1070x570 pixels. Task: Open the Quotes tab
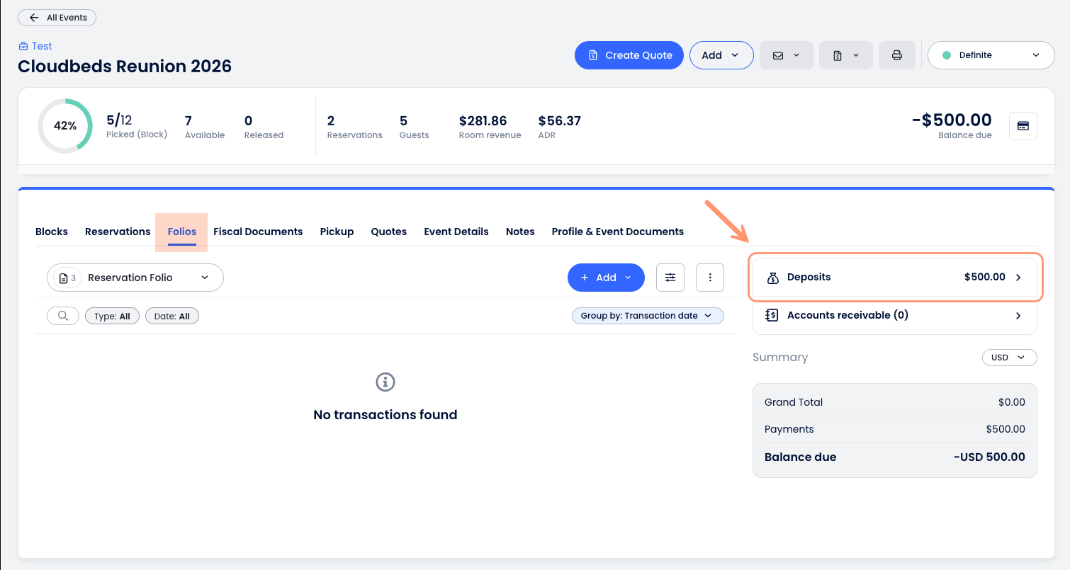click(x=389, y=232)
